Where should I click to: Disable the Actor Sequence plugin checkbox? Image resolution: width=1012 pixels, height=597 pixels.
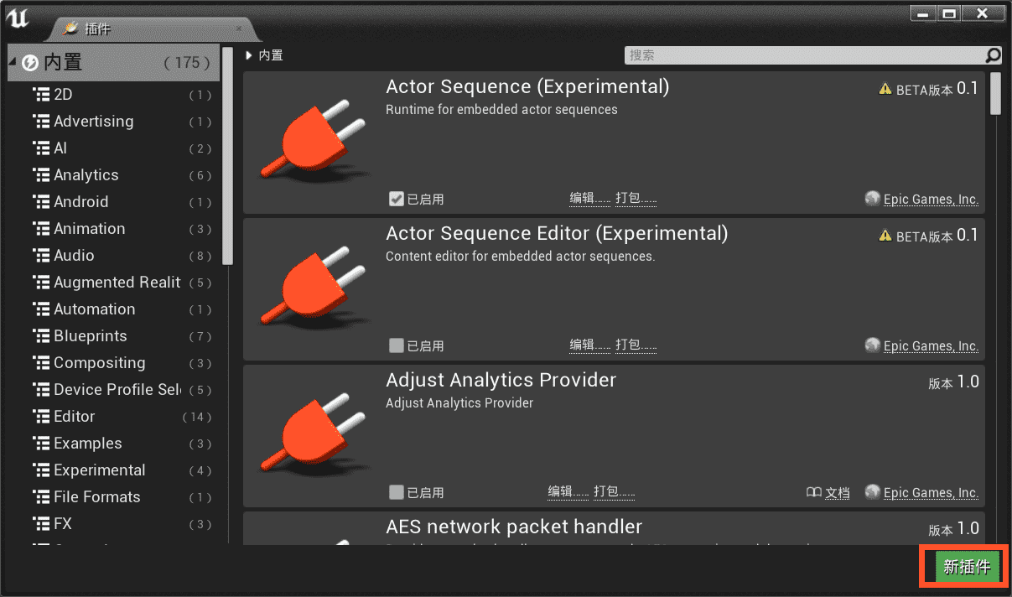pyautogui.click(x=397, y=199)
